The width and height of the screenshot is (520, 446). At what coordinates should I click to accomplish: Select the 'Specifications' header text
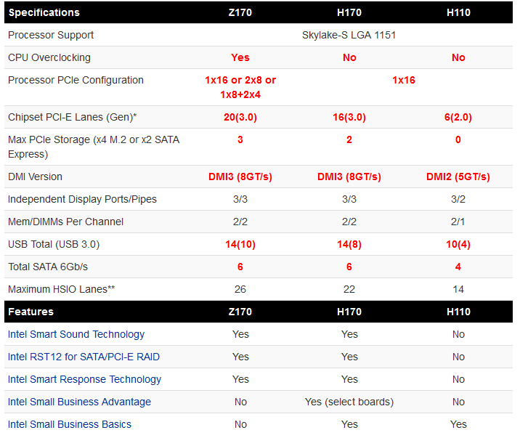pyautogui.click(x=44, y=12)
